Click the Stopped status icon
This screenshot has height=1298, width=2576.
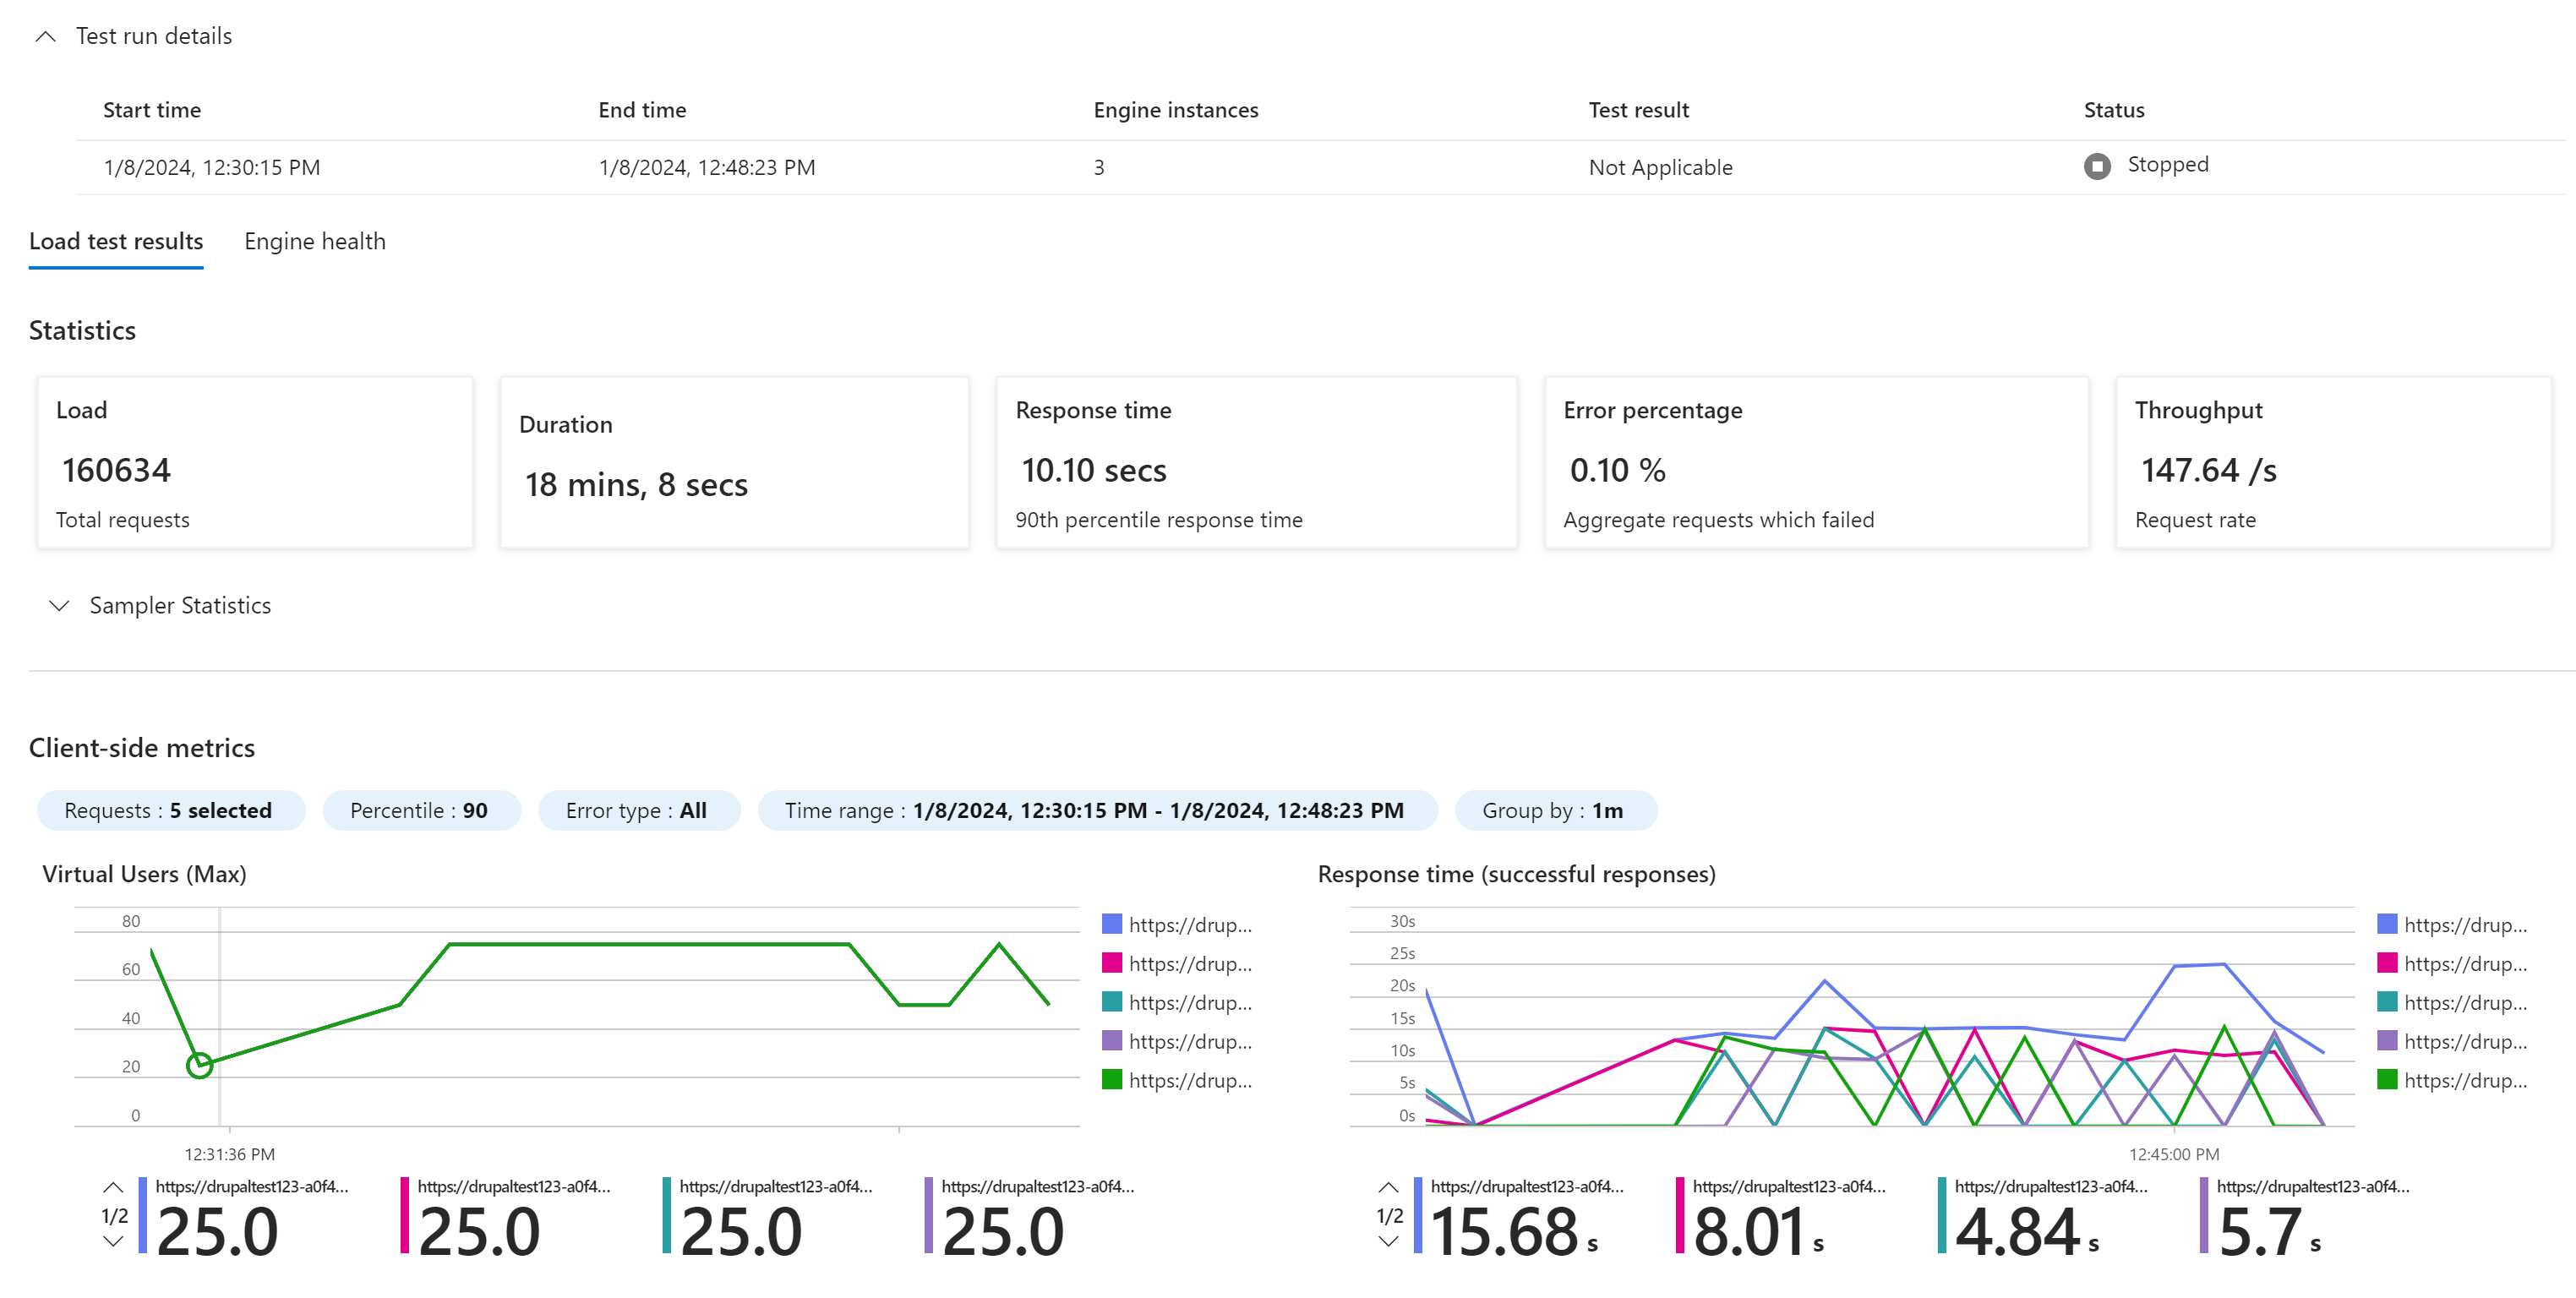[x=2097, y=166]
